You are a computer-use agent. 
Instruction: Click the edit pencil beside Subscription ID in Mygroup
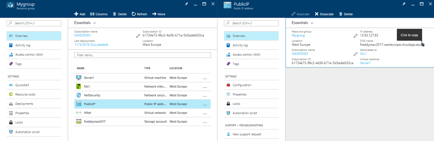coord(138,36)
